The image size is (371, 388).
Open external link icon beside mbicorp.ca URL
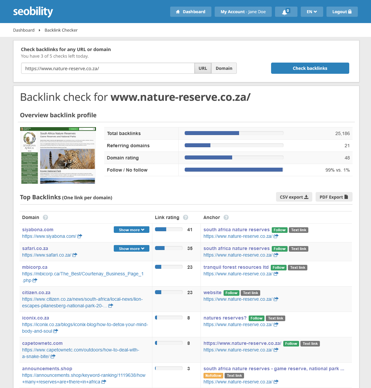pyautogui.click(x=35, y=280)
